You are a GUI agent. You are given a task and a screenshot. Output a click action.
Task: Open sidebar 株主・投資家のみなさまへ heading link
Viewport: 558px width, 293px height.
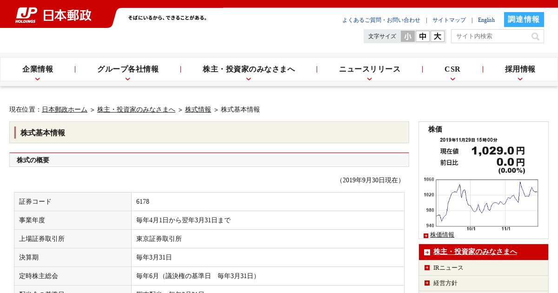point(475,252)
